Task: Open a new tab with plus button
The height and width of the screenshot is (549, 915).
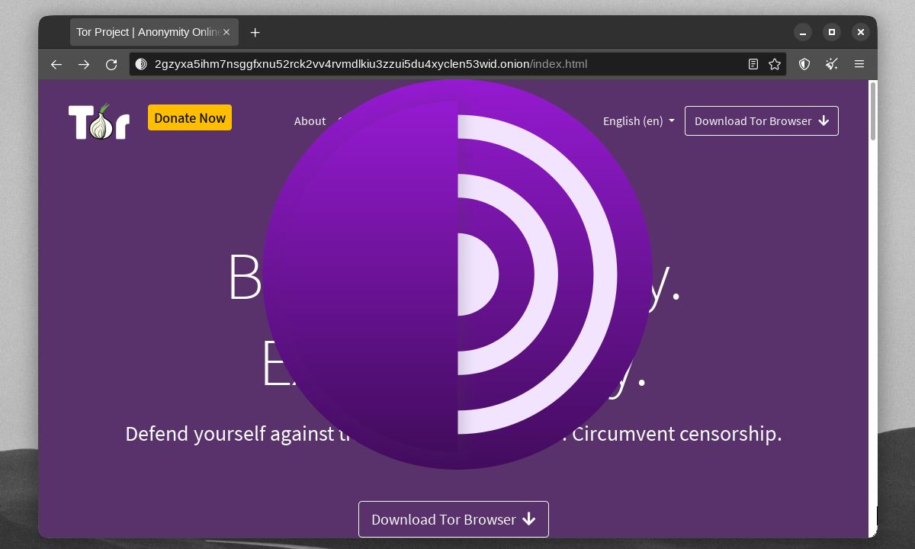Action: tap(255, 32)
